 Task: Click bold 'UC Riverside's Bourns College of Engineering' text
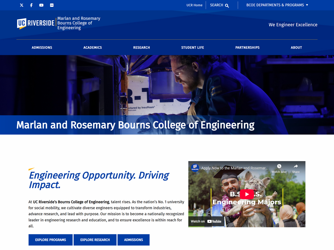pos(71,202)
